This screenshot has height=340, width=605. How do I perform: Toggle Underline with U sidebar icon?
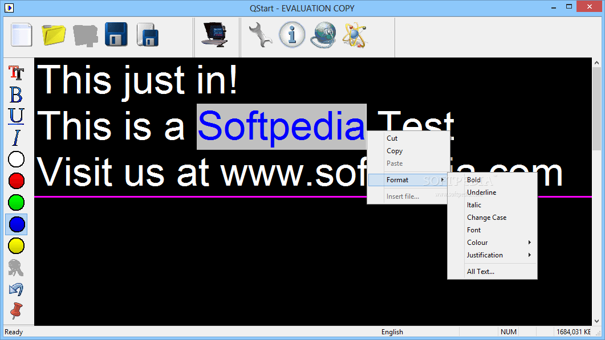[16, 116]
